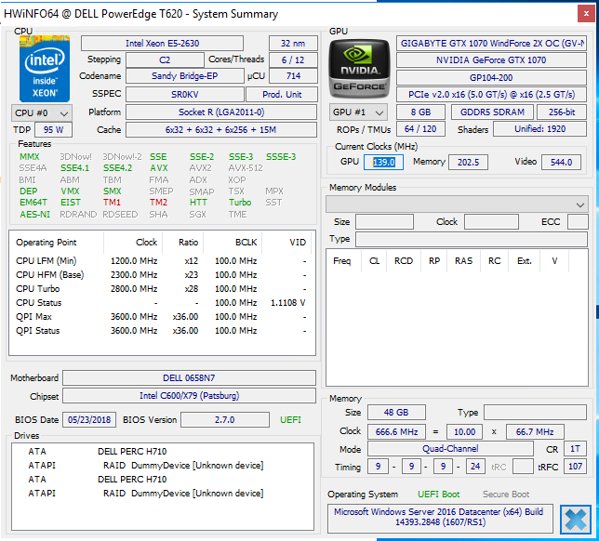Click the Intel Xeon inside logo
The image size is (599, 541).
tap(44, 69)
